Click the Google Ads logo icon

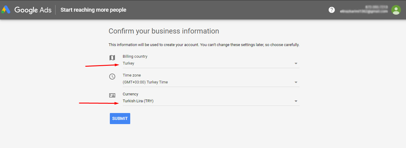click(x=6, y=10)
